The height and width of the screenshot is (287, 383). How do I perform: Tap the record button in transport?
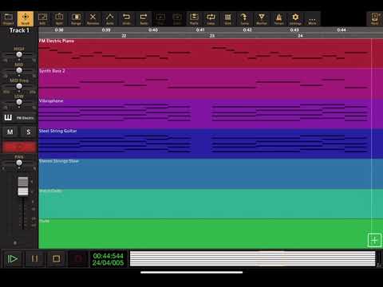(78, 258)
